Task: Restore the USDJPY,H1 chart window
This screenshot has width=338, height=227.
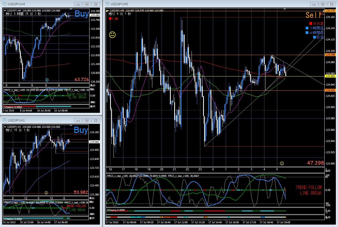Action: click(87, 120)
